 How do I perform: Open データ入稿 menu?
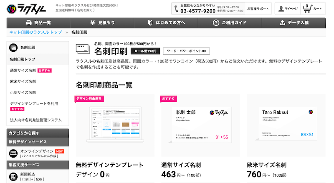[294, 23]
